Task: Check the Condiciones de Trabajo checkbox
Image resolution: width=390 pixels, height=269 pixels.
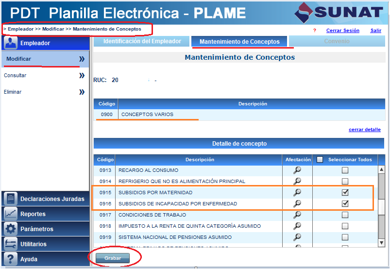Action: tap(345, 215)
